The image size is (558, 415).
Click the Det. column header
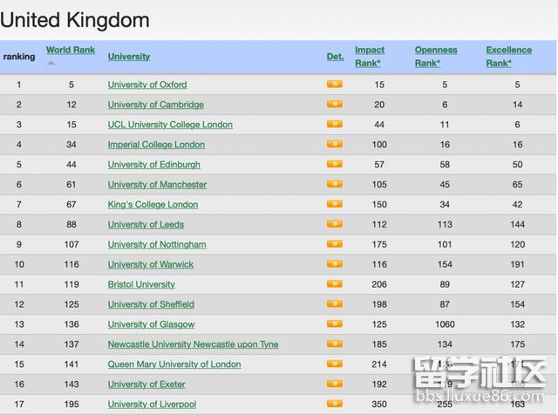[335, 57]
